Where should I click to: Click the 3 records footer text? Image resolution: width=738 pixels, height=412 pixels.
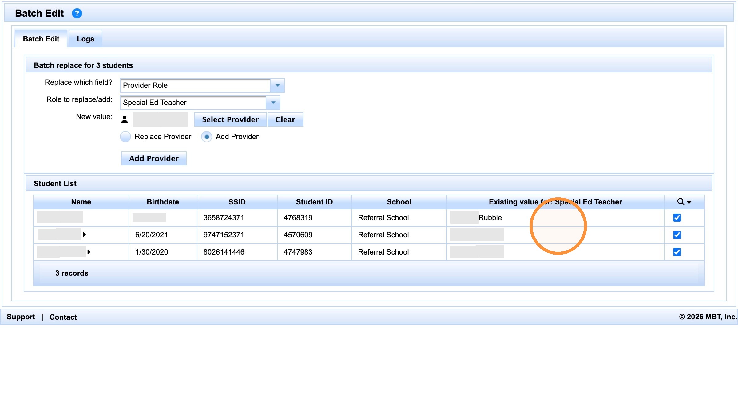click(72, 273)
